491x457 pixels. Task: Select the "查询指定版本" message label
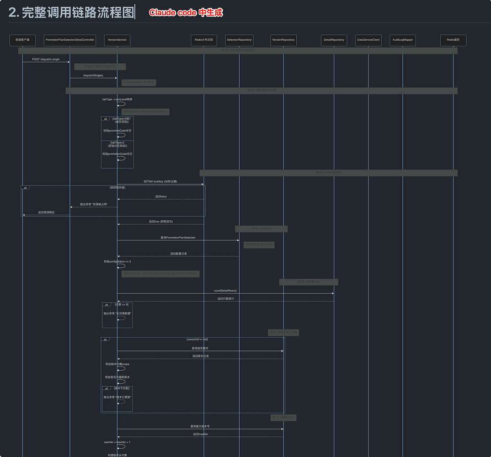coord(200,348)
